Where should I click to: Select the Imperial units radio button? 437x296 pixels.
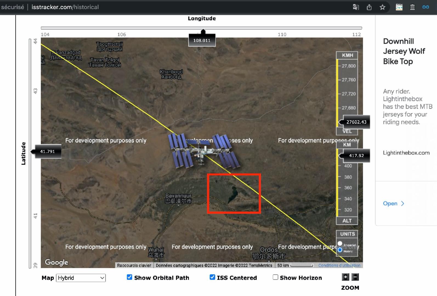click(x=340, y=243)
